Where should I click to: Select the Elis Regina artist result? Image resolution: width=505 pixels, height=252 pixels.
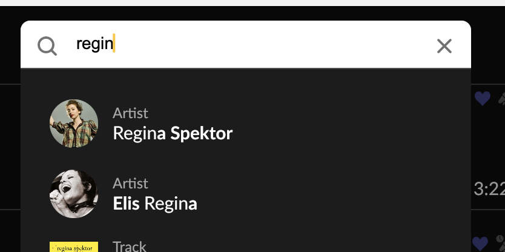246,194
